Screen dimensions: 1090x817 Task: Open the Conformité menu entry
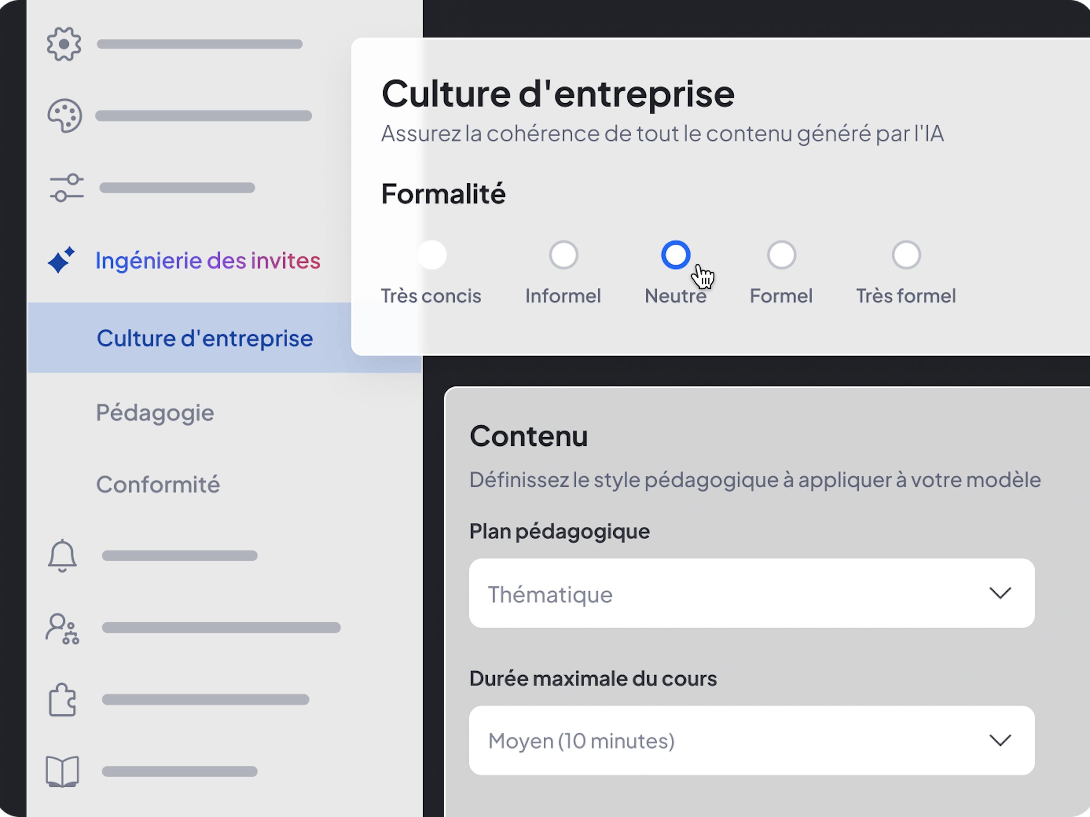pos(158,484)
